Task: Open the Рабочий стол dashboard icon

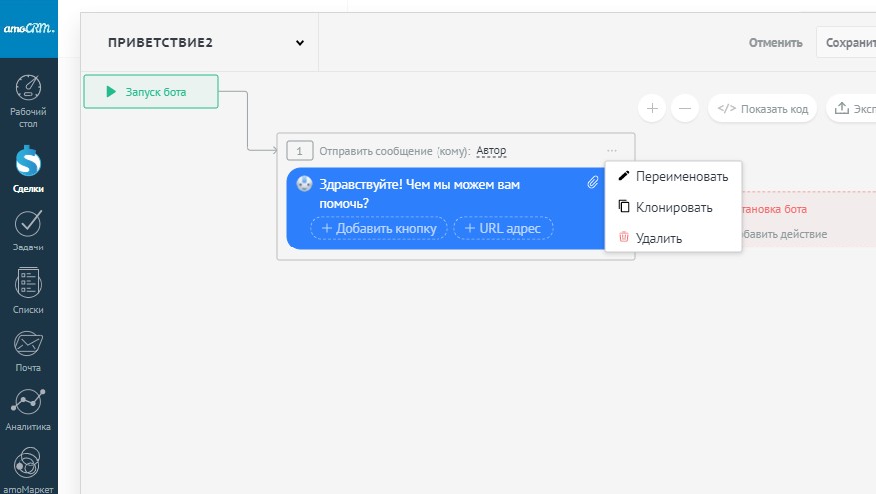Action: click(28, 88)
